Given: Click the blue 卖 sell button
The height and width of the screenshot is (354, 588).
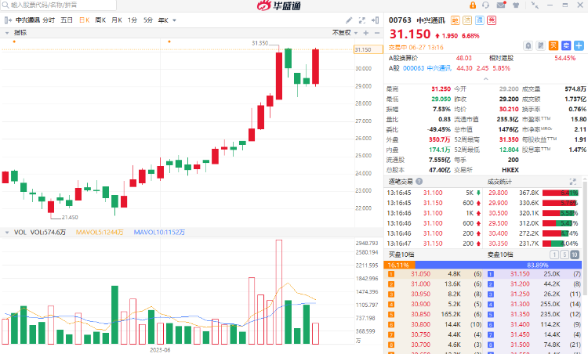Looking at the screenshot, I should click(564, 45).
